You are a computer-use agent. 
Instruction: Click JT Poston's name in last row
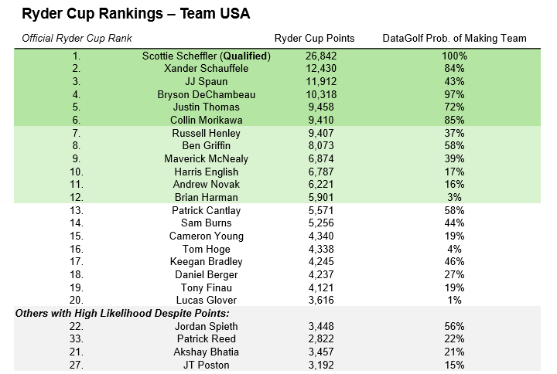(207, 365)
